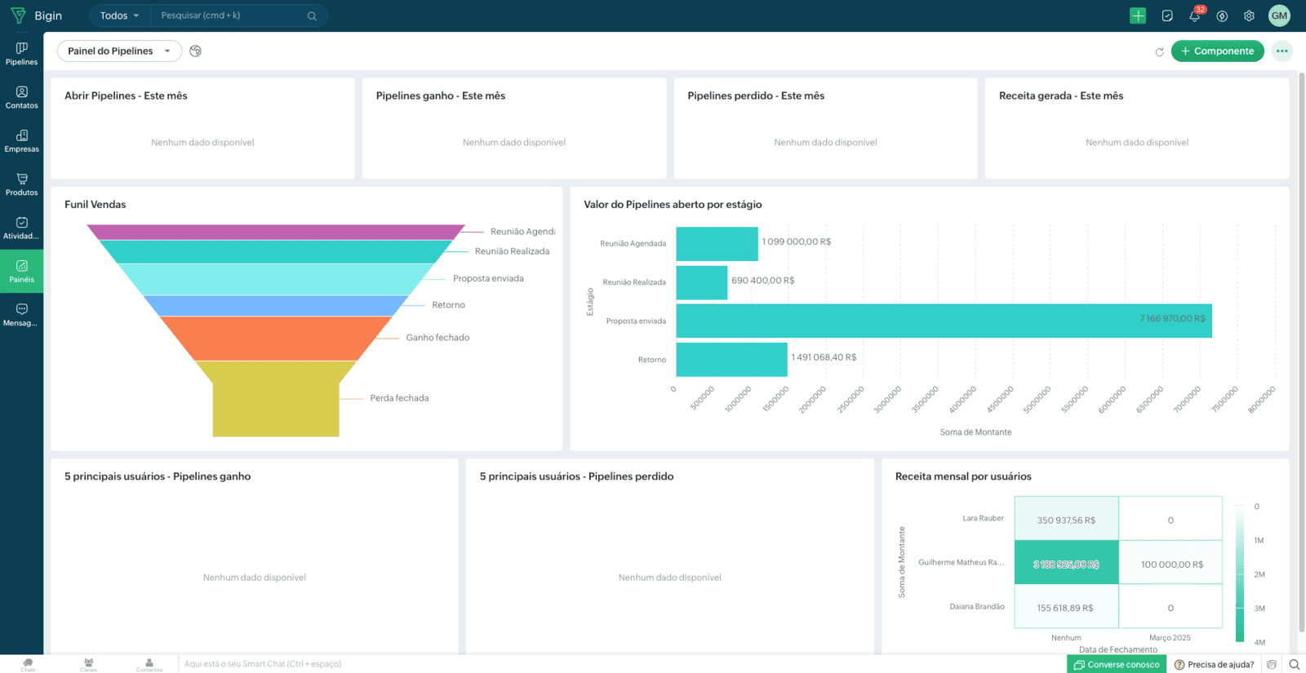1306x673 pixels.
Task: Open the Pipelines module in sidebar
Action: 21,53
